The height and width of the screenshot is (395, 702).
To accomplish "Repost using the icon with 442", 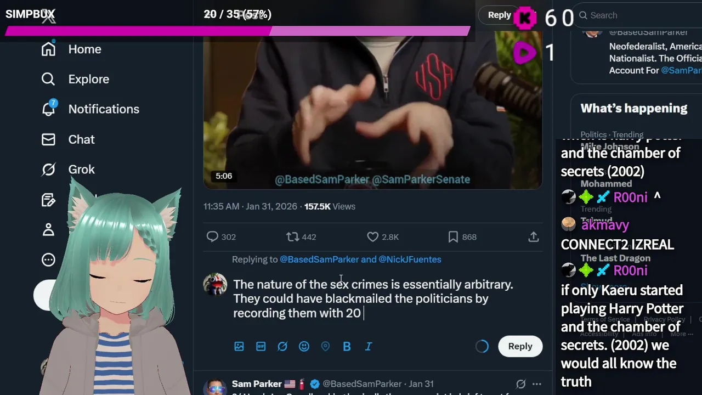I will pos(292,237).
